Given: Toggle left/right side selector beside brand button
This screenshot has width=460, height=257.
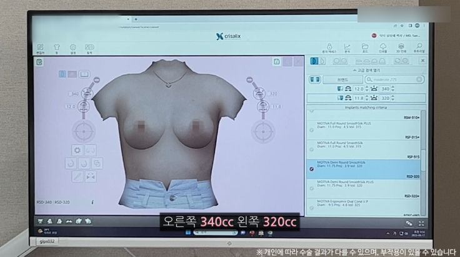Looking at the screenshot, I should 314,79.
